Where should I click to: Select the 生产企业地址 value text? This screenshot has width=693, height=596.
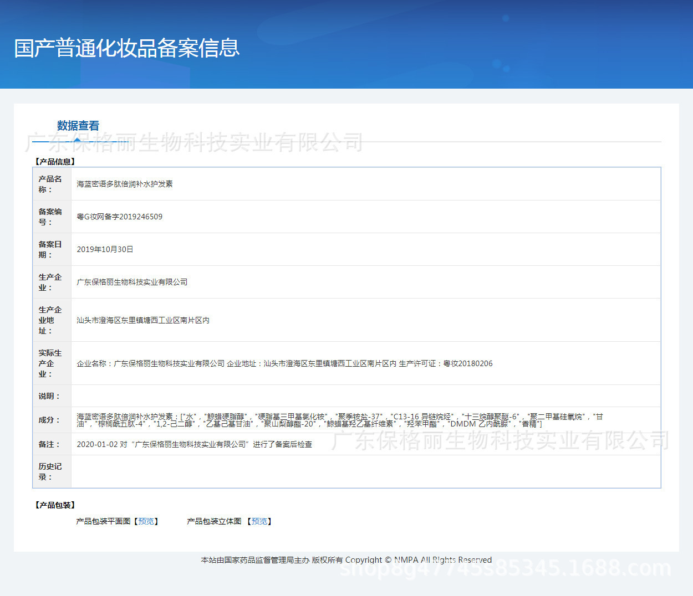pyautogui.click(x=143, y=320)
